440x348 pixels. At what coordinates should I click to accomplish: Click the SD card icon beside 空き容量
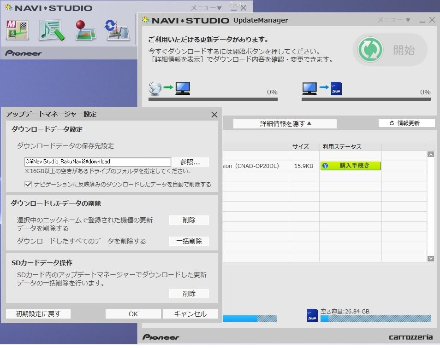coord(312,315)
